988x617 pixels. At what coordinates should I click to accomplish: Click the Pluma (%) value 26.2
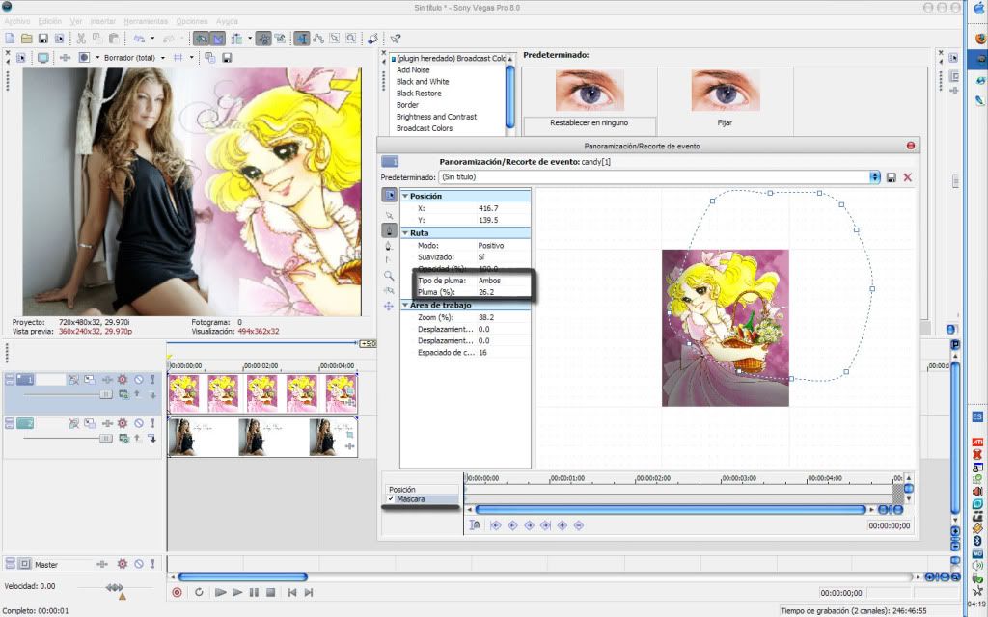pos(486,292)
